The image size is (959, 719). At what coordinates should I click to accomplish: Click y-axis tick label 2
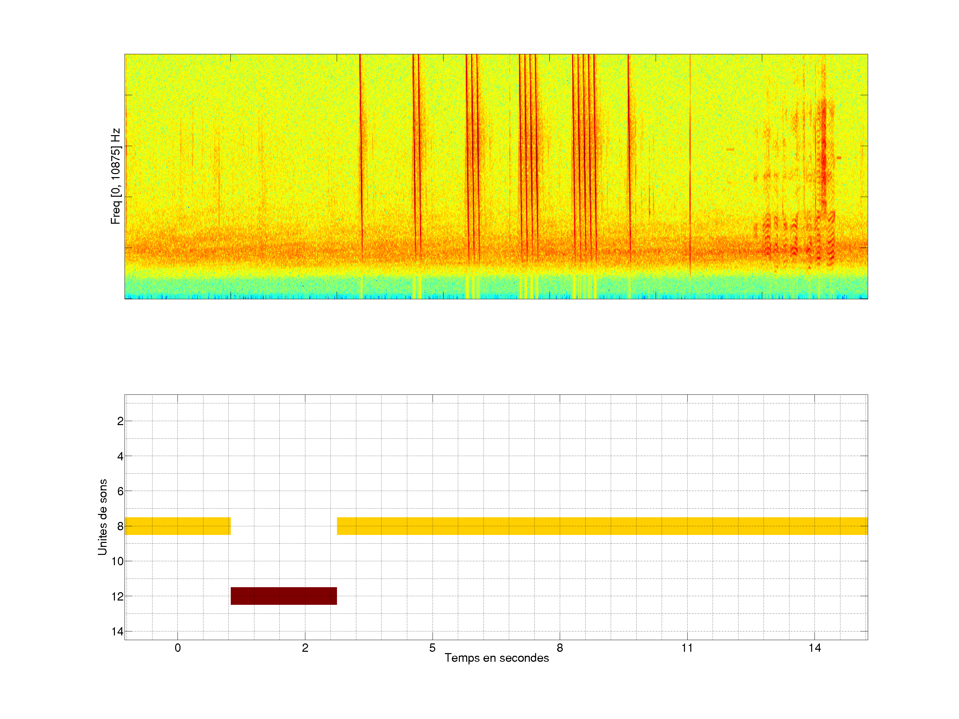coord(120,421)
